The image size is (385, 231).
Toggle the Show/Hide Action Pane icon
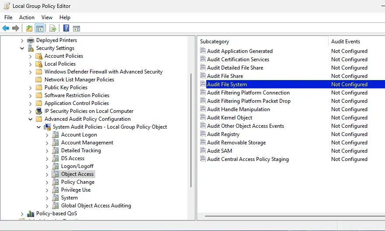76,28
